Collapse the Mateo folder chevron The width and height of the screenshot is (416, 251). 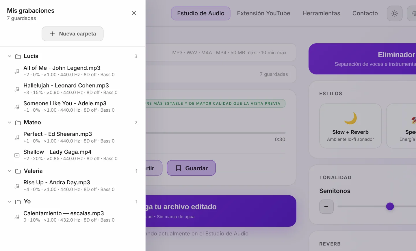[10, 123]
